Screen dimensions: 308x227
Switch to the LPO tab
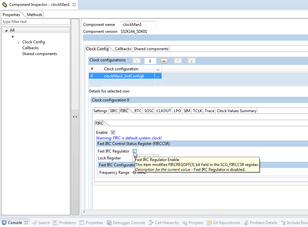[x=177, y=111]
